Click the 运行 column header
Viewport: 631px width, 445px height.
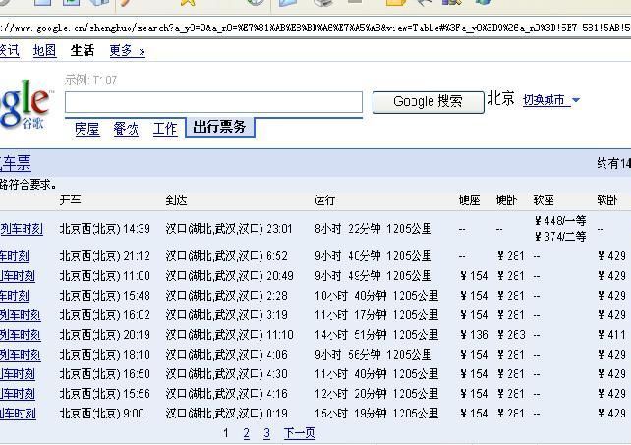(324, 199)
